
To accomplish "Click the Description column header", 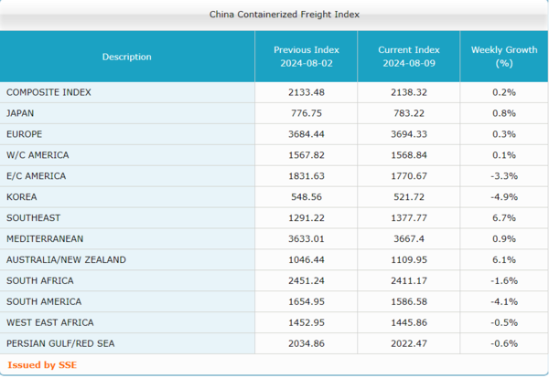I will coord(127,57).
